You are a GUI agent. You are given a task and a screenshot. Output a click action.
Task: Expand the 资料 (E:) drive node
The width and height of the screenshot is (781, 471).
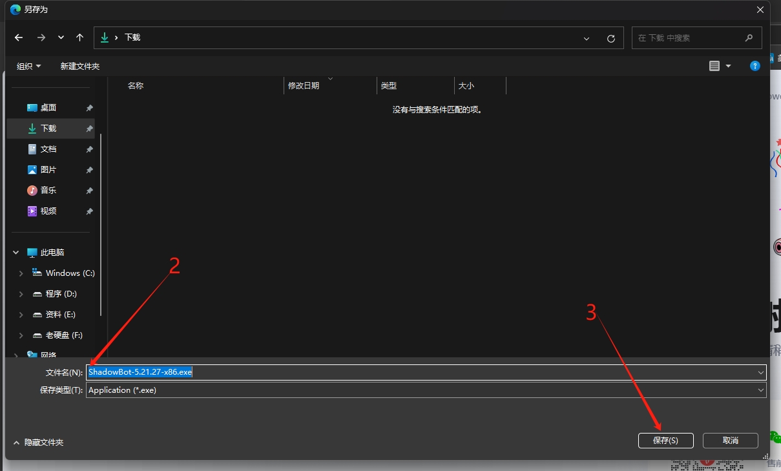tap(21, 315)
